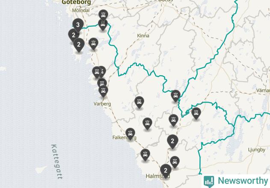Select the single camera marker east of the coastal 2 clusters

[x=94, y=43]
